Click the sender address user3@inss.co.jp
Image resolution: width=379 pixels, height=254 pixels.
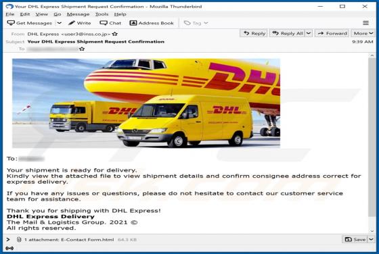coord(86,34)
